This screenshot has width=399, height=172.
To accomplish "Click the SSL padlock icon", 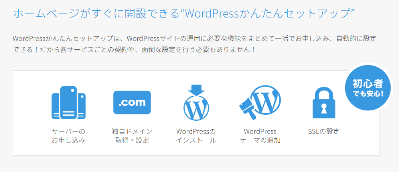I will coord(324,103).
